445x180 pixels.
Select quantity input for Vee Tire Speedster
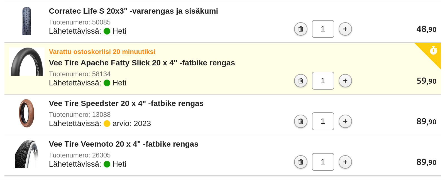(x=323, y=121)
